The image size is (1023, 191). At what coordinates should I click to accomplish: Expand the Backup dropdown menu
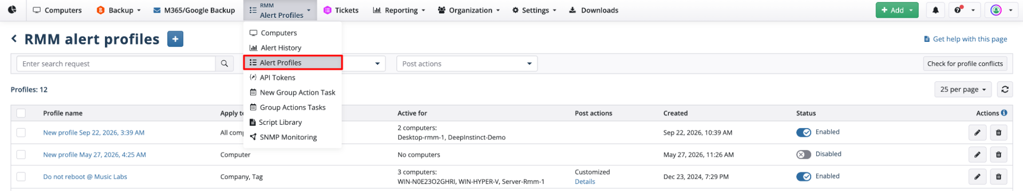point(118,10)
